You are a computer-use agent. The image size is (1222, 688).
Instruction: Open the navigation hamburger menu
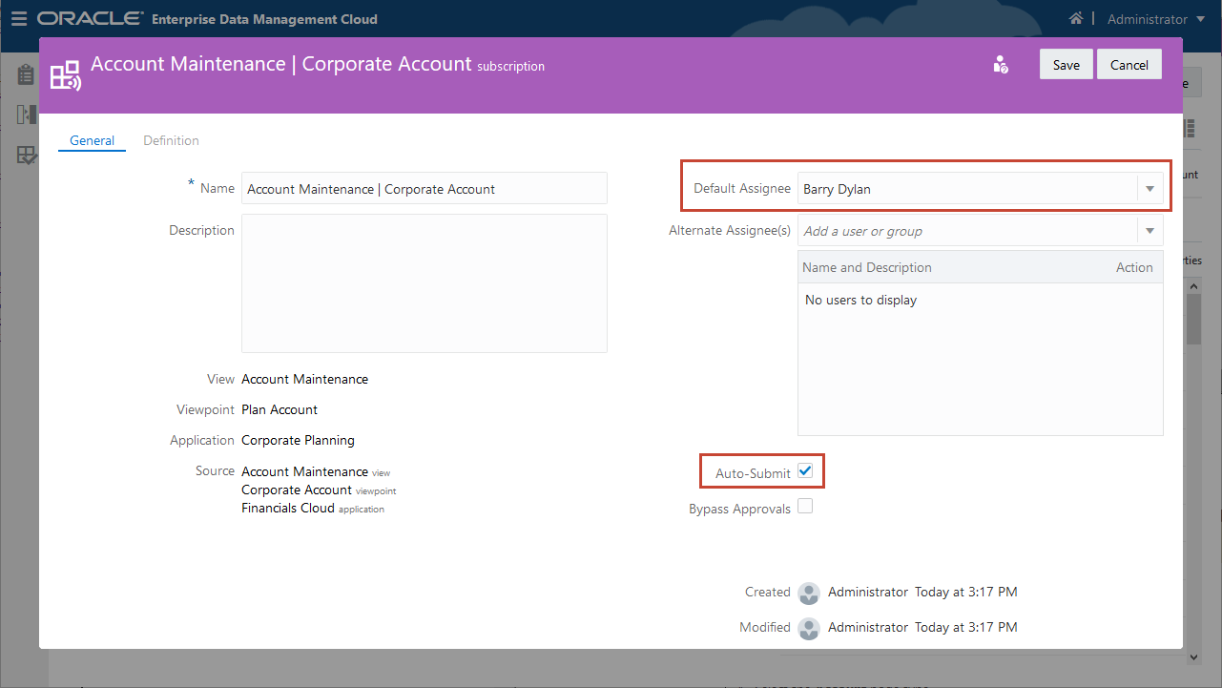point(19,18)
